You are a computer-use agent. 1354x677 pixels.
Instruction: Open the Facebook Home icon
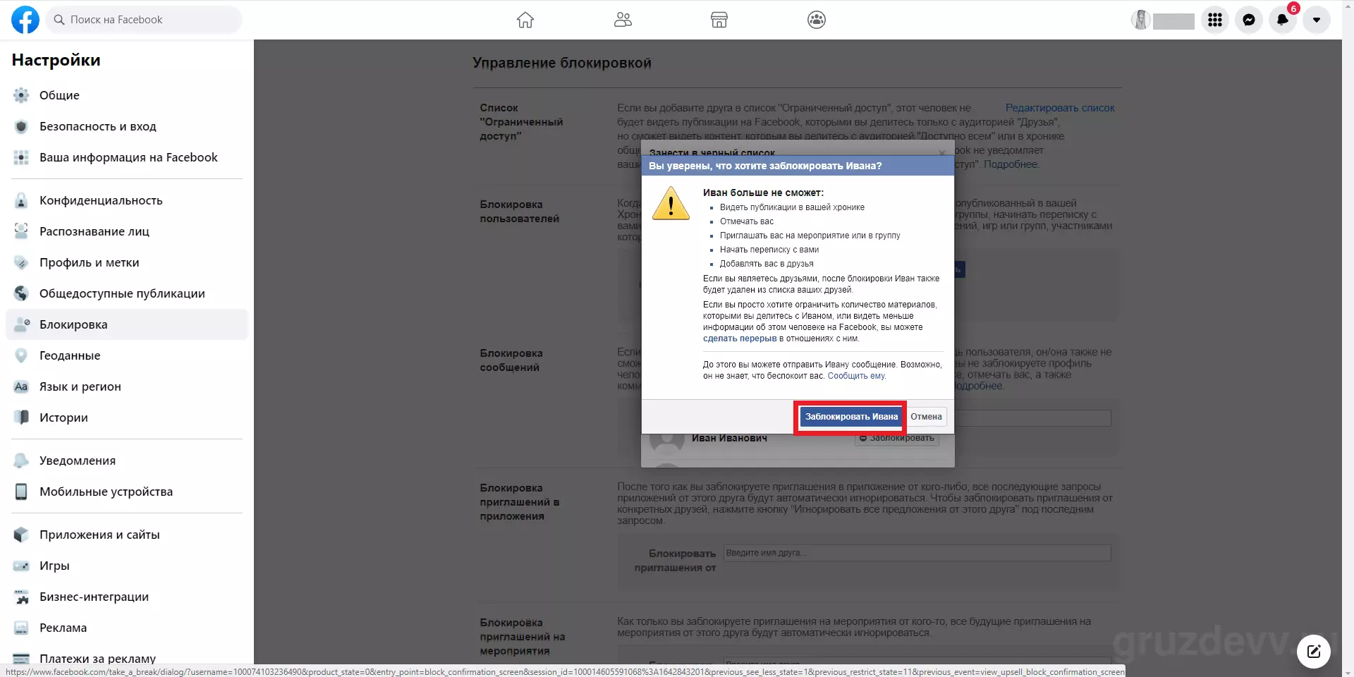[525, 20]
